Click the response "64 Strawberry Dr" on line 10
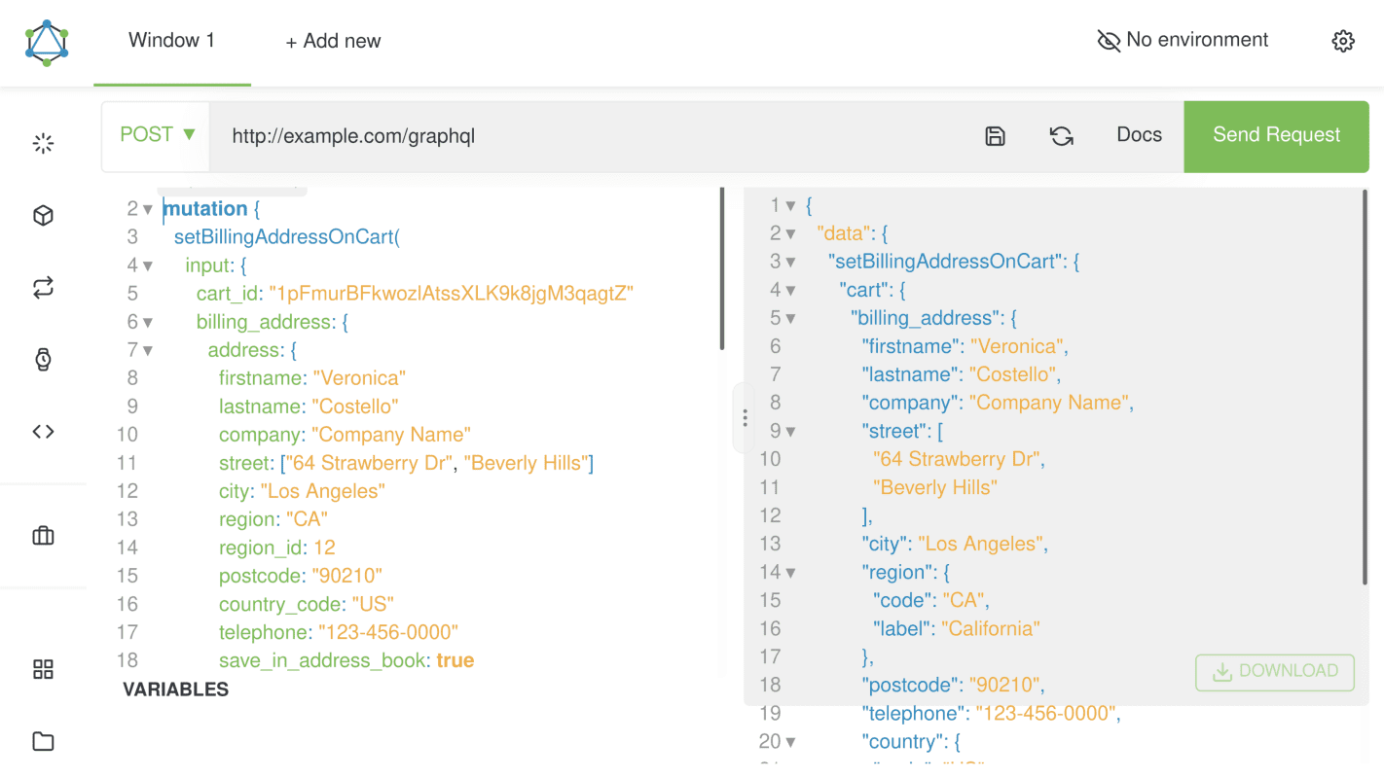 [956, 459]
